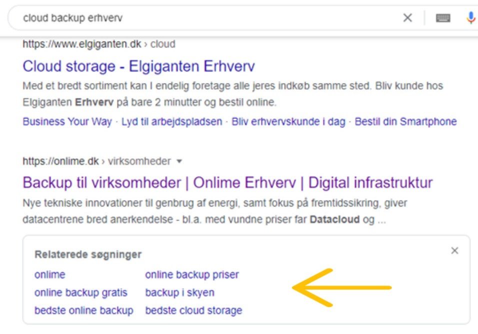Image resolution: width=478 pixels, height=334 pixels.
Task: Click related search 'online backup priser'
Action: 192,274
